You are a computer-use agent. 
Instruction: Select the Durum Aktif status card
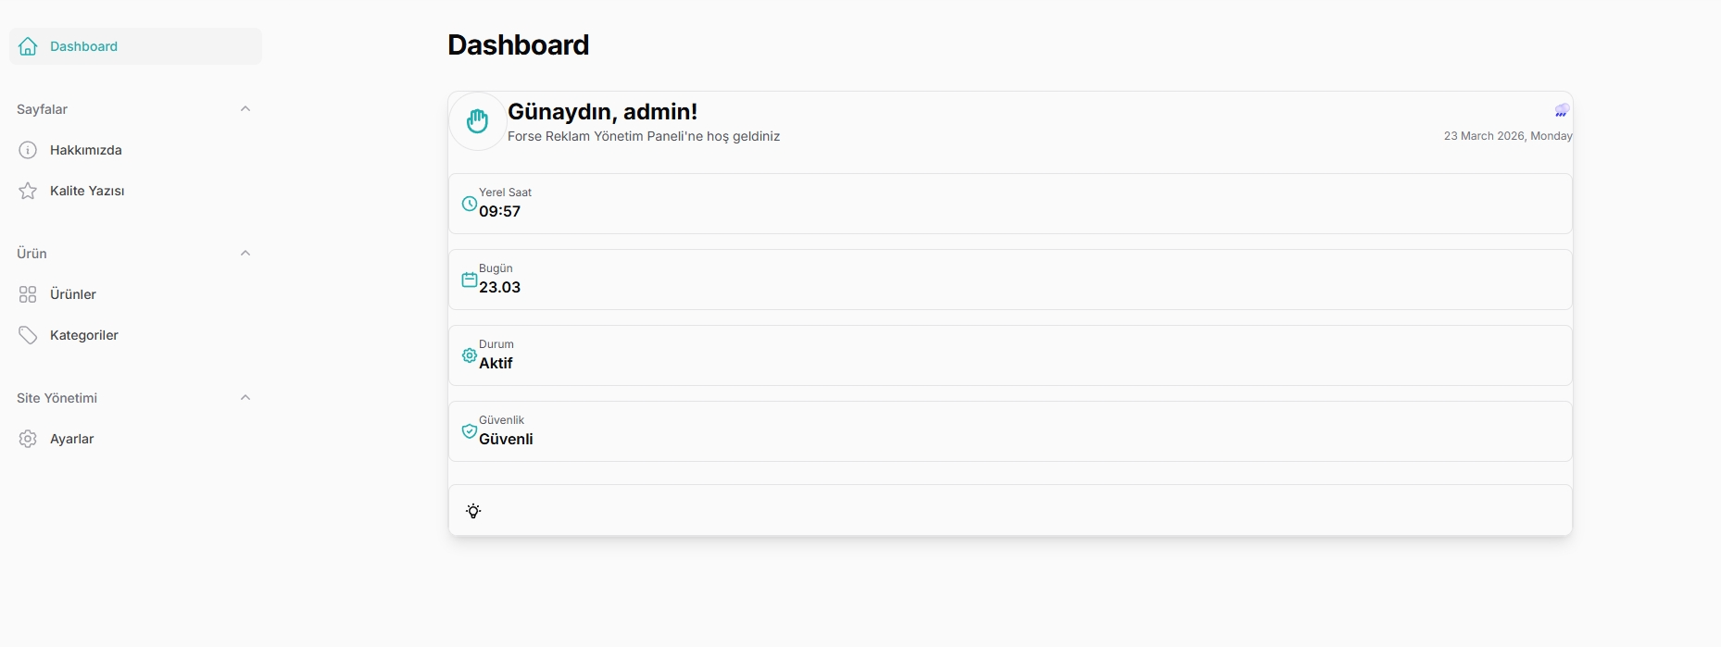tap(1010, 355)
